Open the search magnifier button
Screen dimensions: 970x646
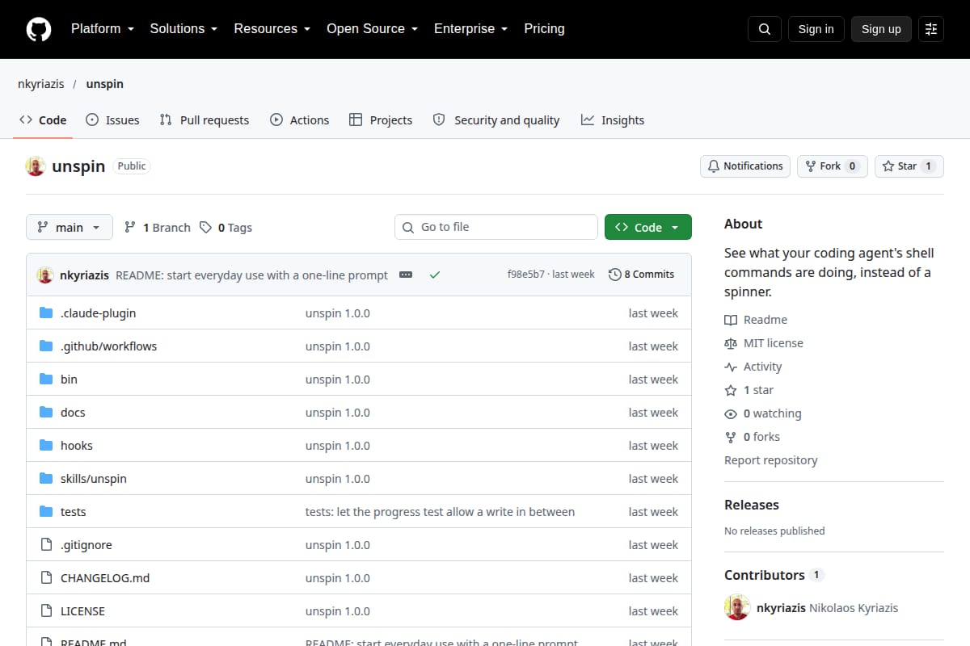coord(765,29)
